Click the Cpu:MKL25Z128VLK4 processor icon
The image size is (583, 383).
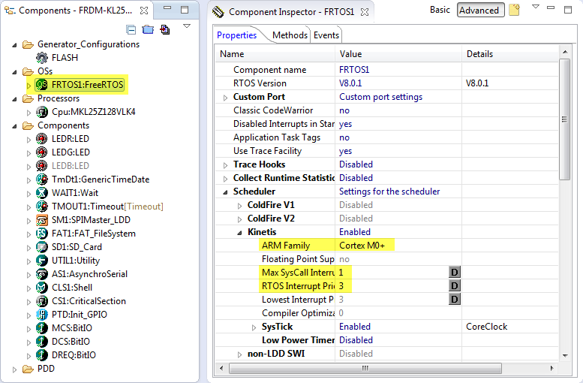point(42,112)
